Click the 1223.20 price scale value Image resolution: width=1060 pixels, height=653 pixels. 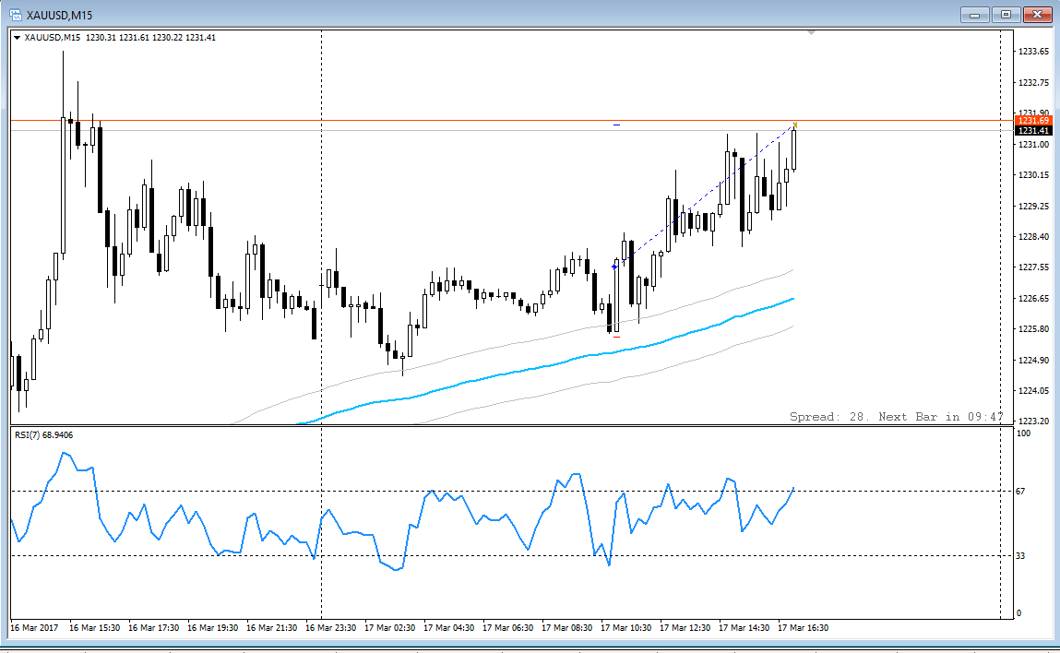tap(1033, 421)
